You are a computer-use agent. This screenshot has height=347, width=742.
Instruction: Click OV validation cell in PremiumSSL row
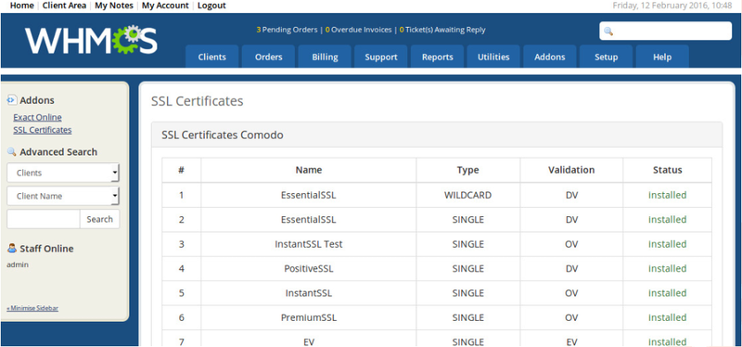pyautogui.click(x=571, y=317)
